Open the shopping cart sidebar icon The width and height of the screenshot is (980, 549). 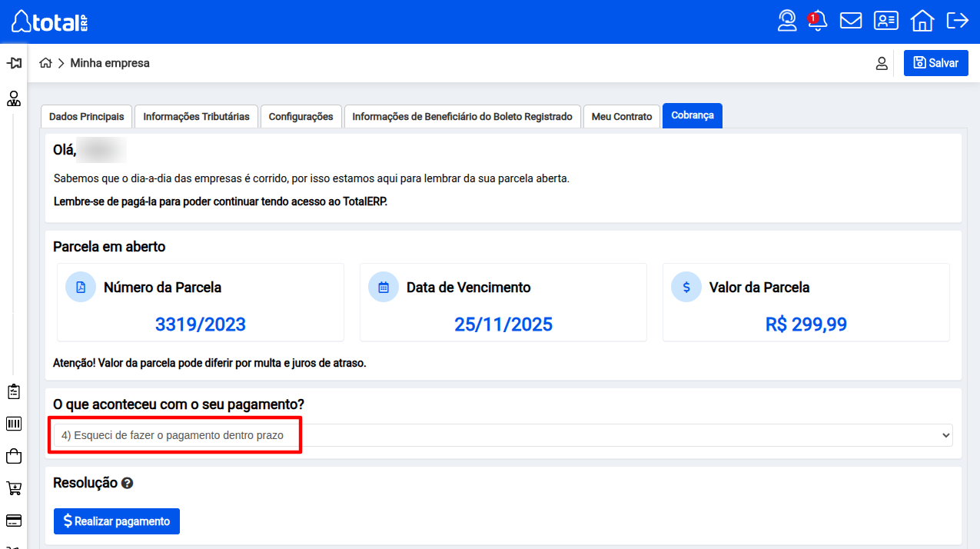pos(14,488)
